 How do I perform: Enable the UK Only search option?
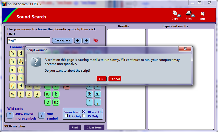pos(66,116)
